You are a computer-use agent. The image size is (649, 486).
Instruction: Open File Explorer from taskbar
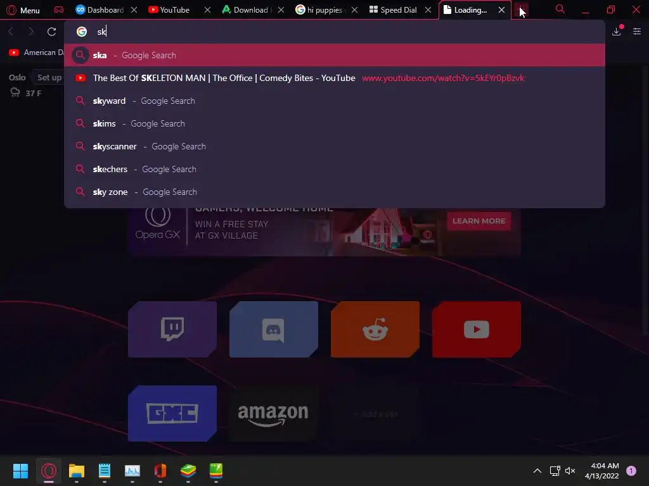tap(77, 471)
